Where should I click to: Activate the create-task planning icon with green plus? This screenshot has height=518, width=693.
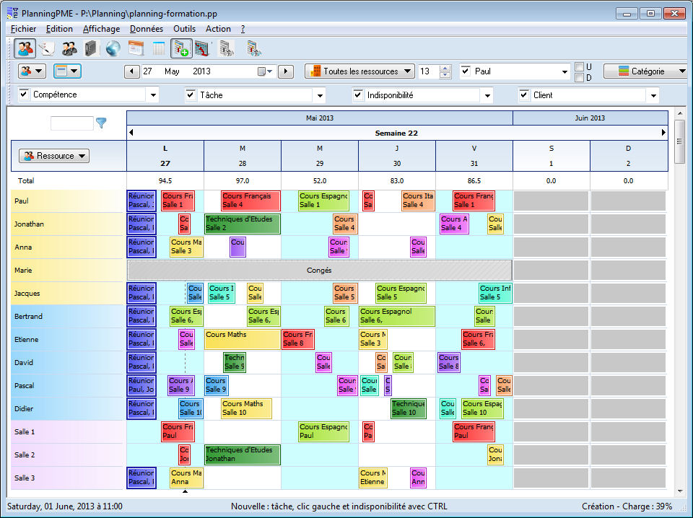tap(182, 48)
